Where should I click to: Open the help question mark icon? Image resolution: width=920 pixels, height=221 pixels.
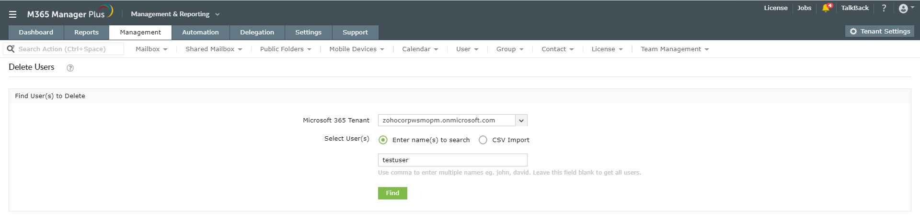pyautogui.click(x=884, y=8)
